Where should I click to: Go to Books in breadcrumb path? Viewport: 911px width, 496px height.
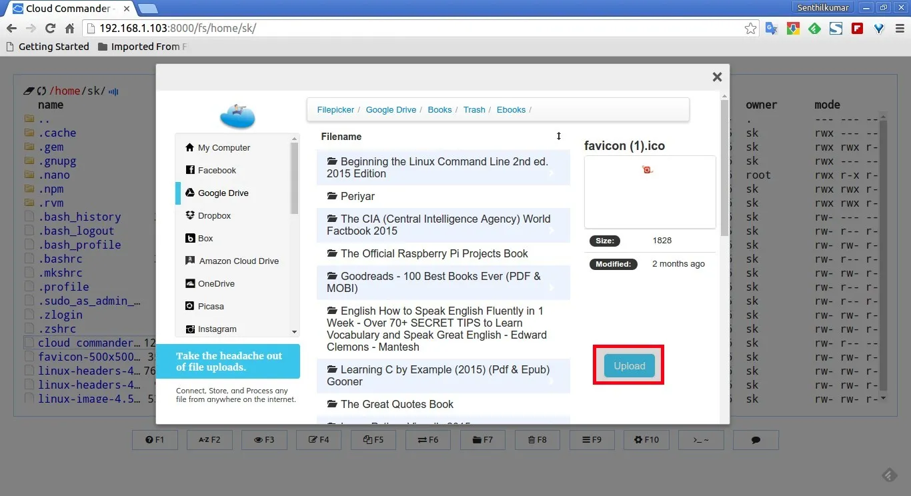tap(439, 110)
